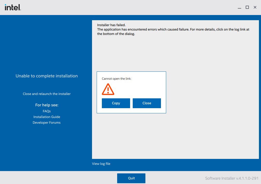This screenshot has width=261, height=184.
Task: Open the Installation Guide
Action: (47, 117)
